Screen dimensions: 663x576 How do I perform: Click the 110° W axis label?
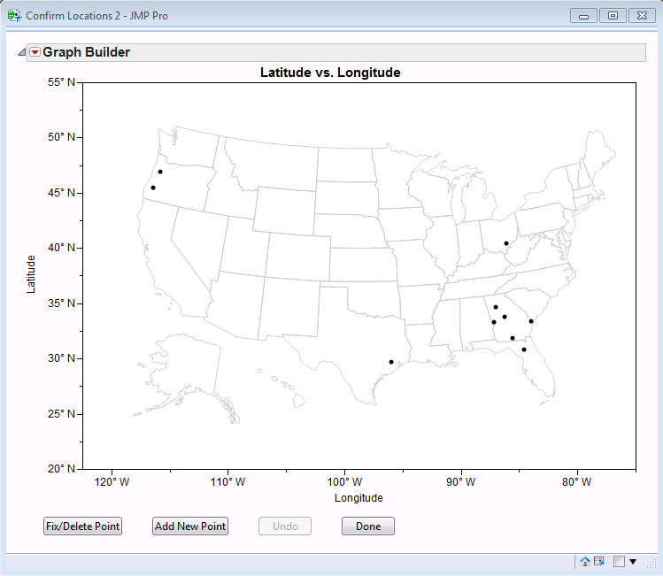pos(227,481)
